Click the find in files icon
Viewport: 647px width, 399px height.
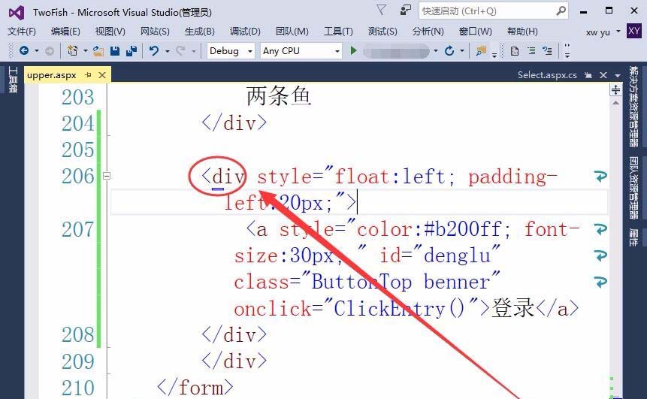[481, 51]
